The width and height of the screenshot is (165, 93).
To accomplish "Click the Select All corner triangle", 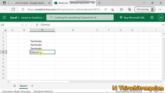I will click(5, 30).
